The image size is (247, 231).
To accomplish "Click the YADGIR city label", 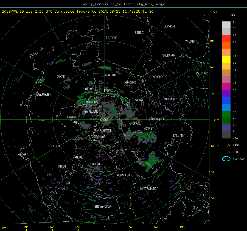I will pos(190,41).
